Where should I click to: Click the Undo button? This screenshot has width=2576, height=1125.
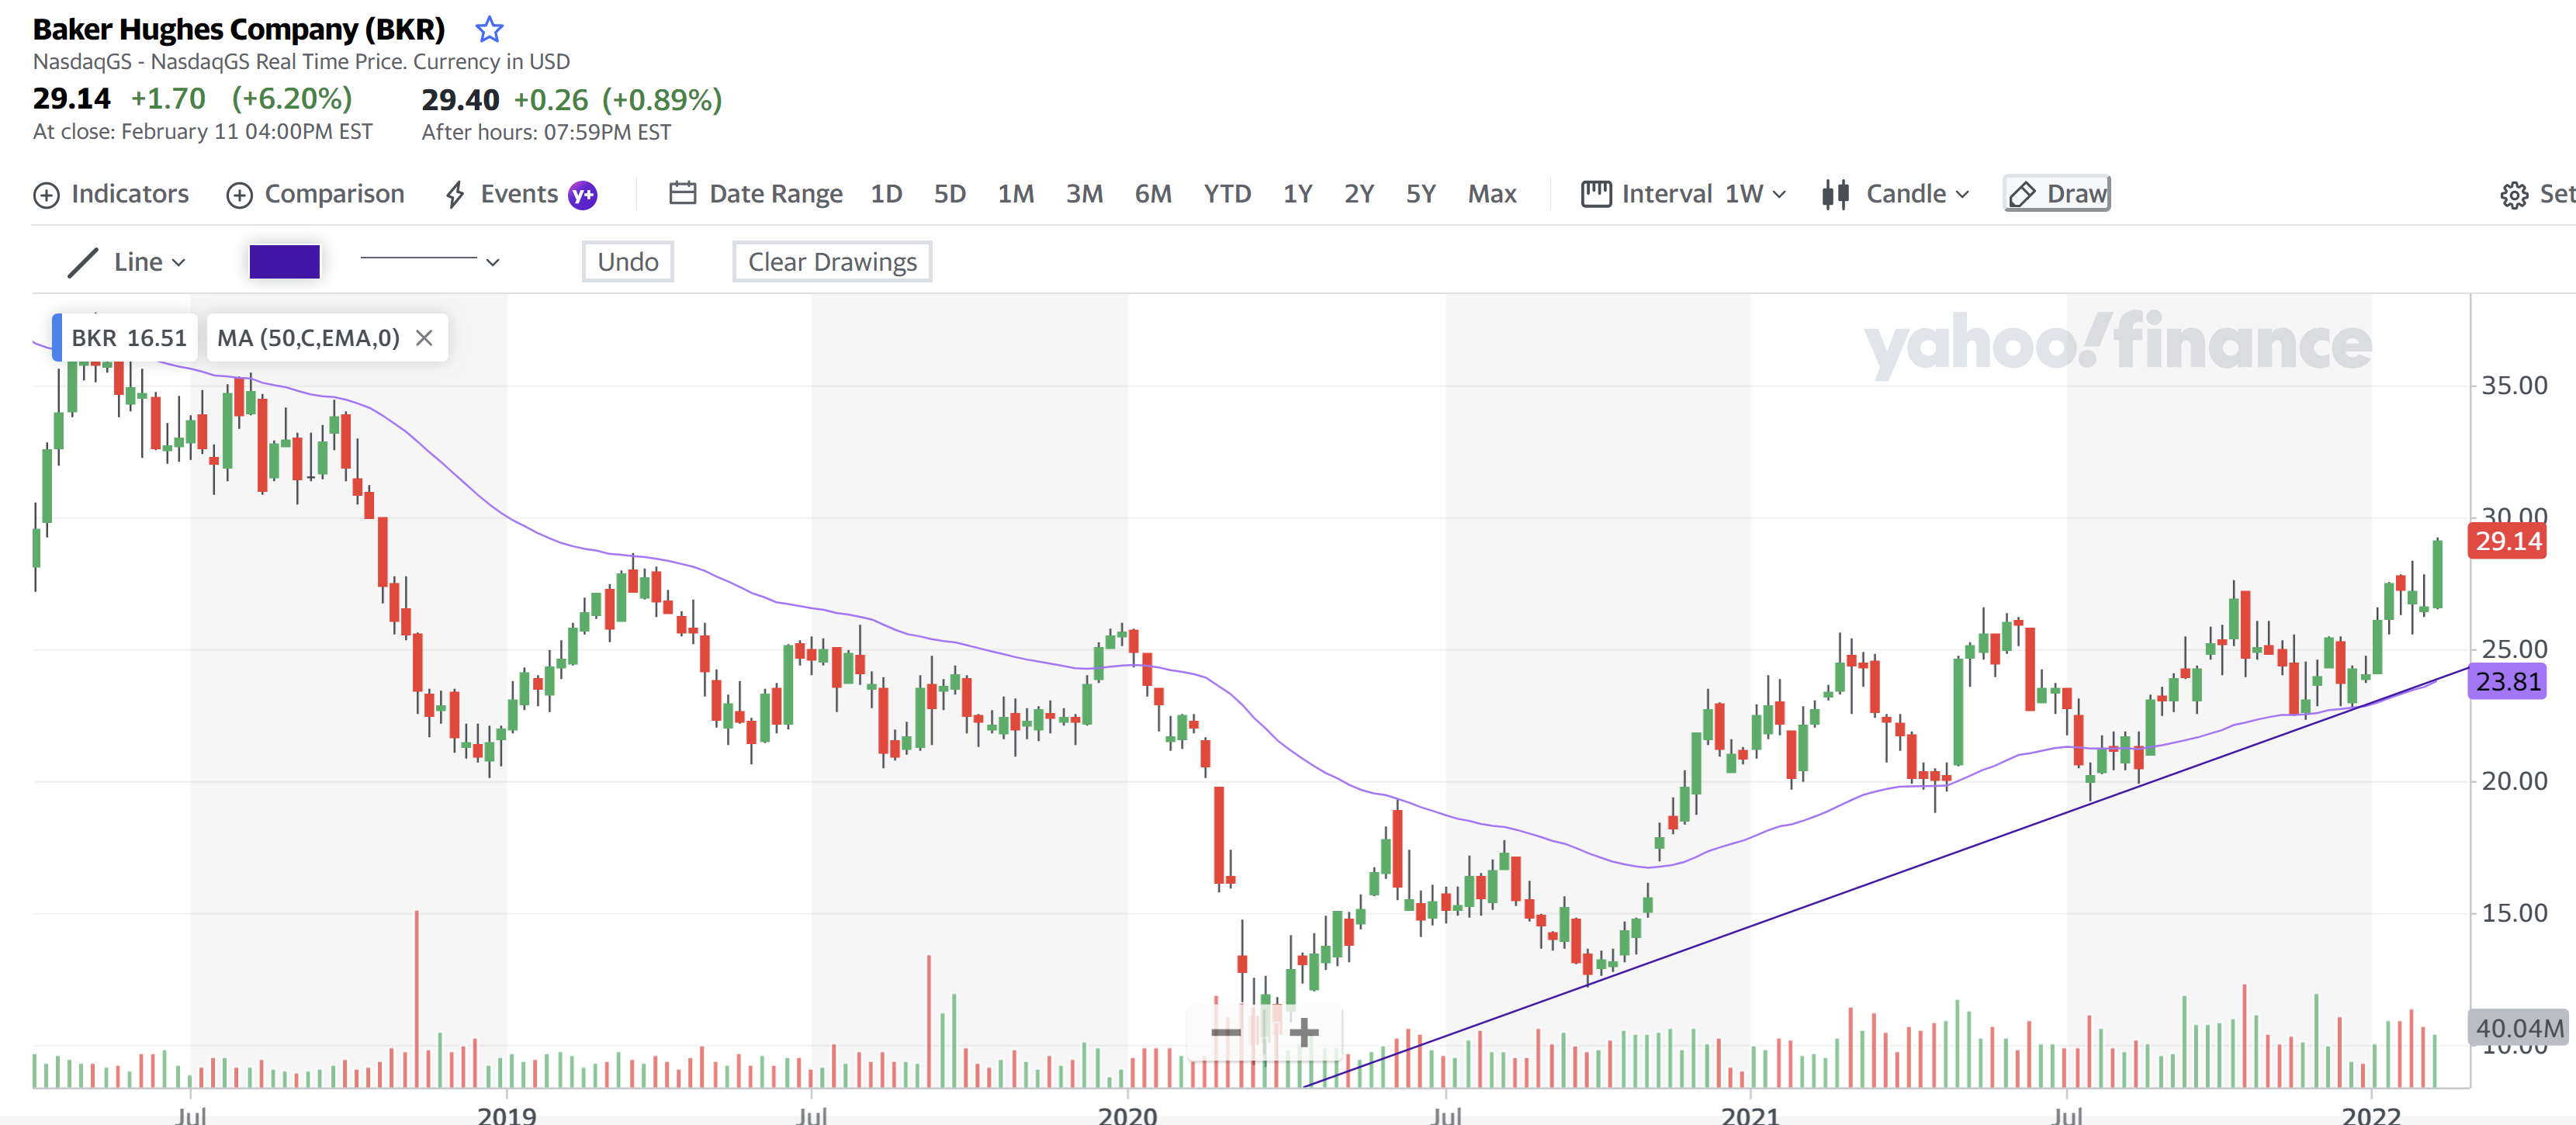point(628,262)
